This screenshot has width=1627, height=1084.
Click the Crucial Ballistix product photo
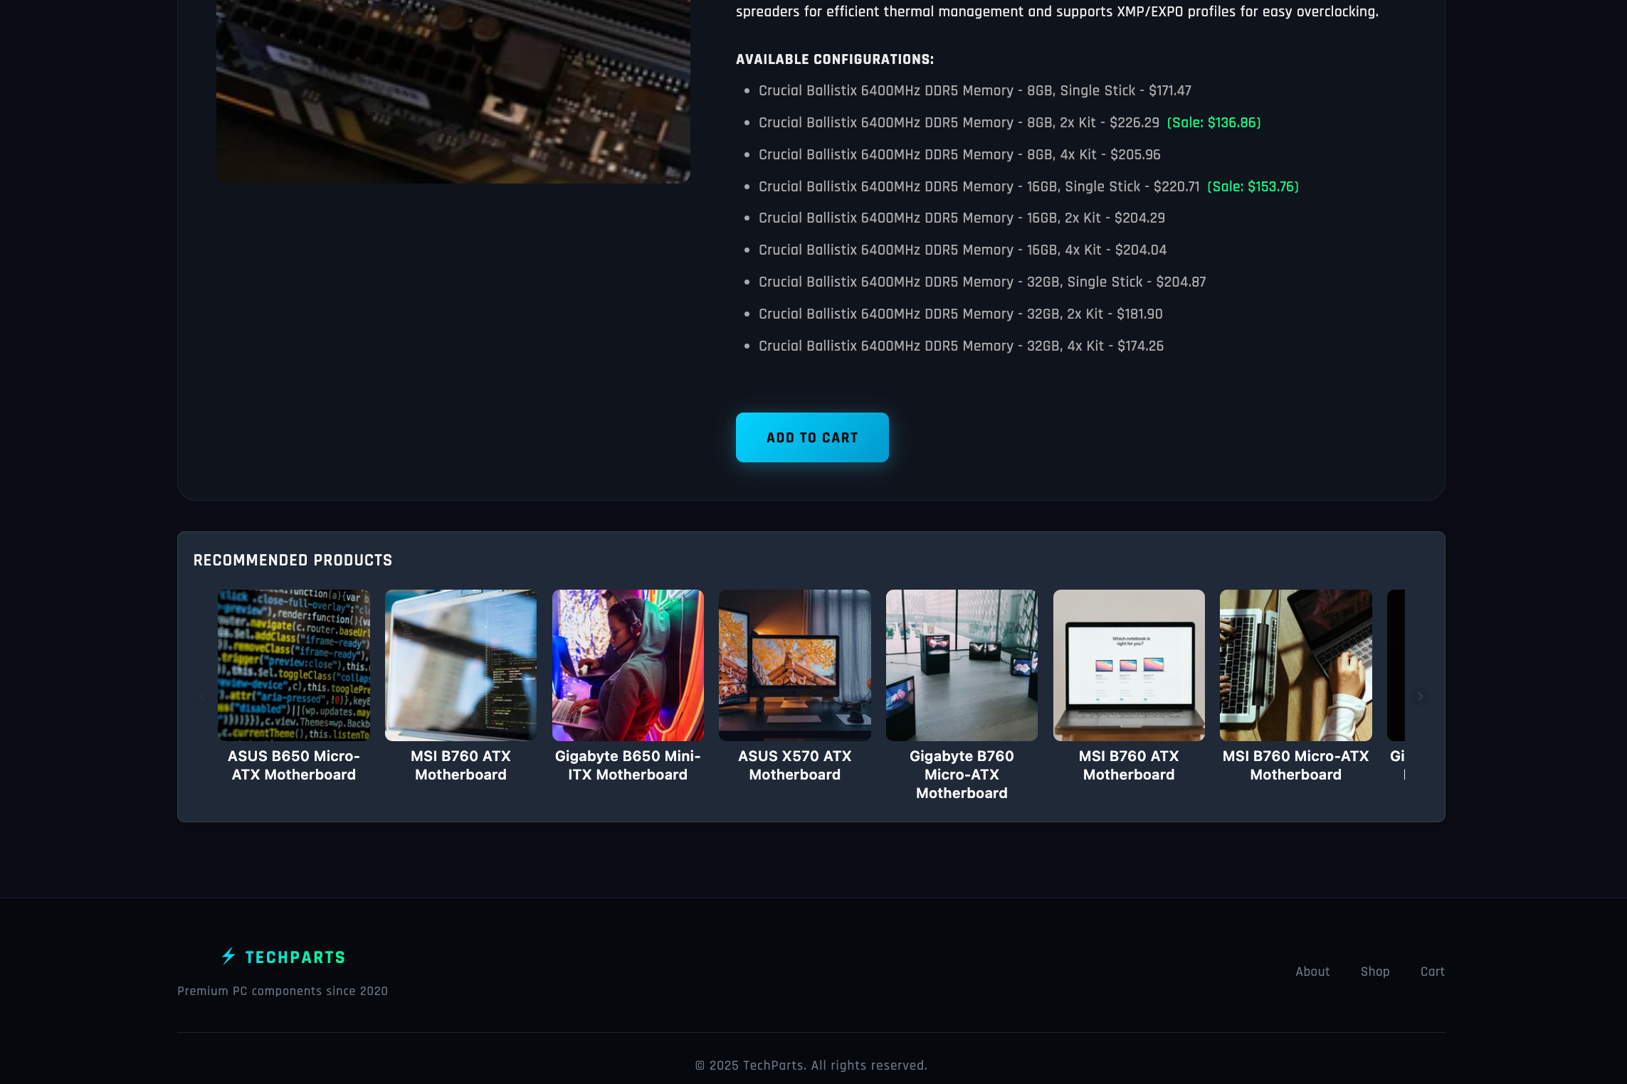[453, 91]
